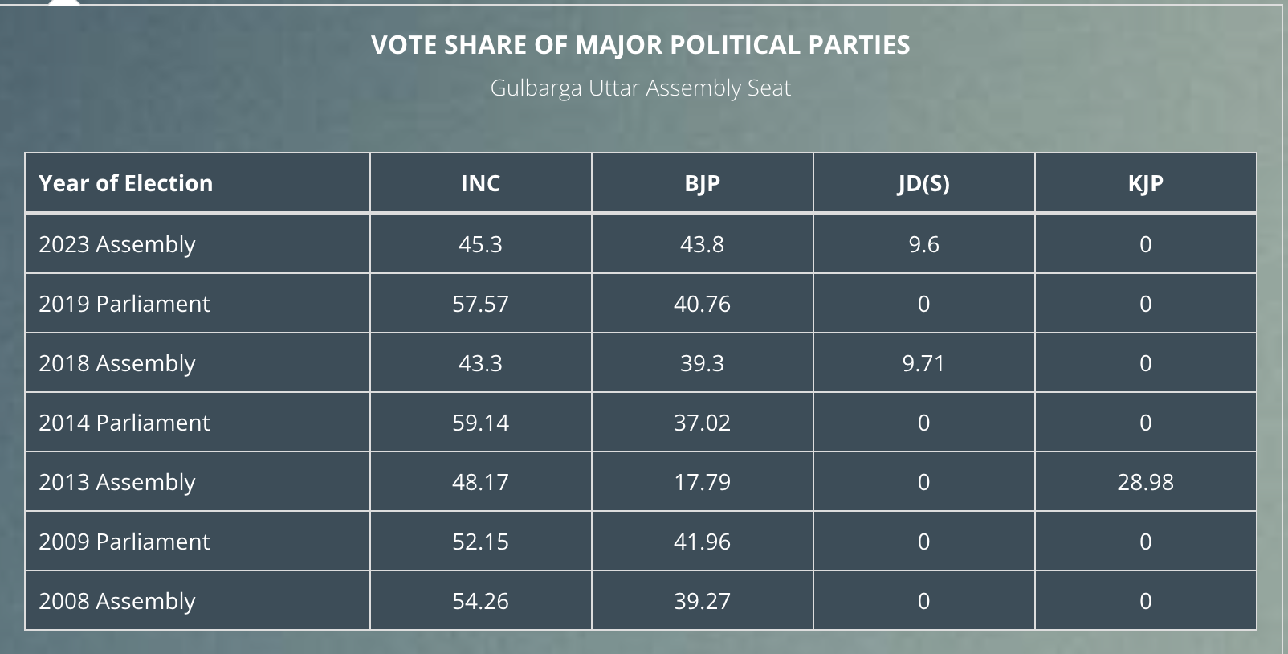Screen dimensions: 1288x654
Task: Select the 2013 Assembly row label
Action: pos(117,482)
